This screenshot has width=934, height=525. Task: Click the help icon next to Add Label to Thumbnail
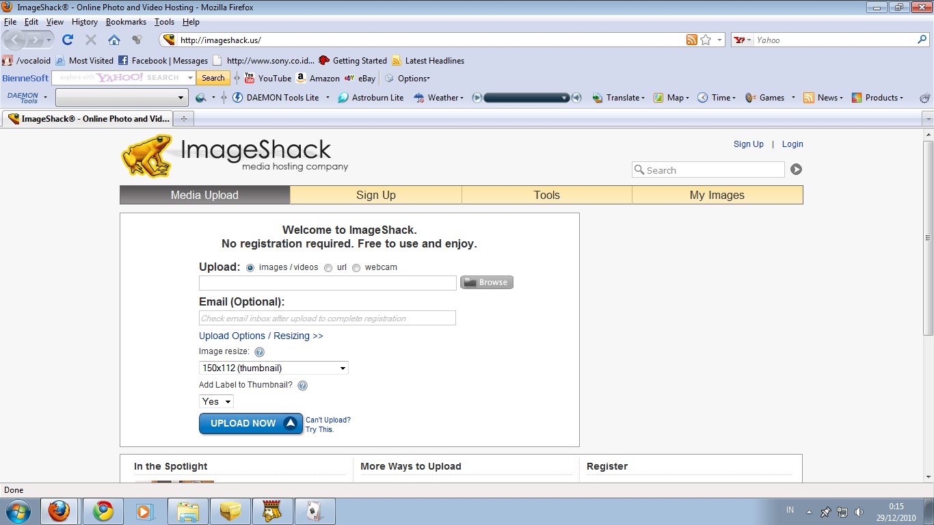[x=302, y=386]
